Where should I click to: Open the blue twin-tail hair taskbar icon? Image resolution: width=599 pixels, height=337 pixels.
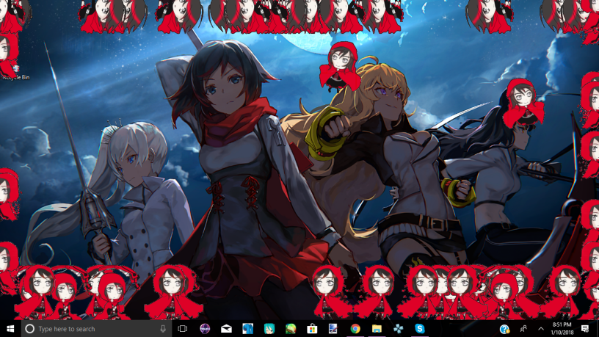click(247, 329)
